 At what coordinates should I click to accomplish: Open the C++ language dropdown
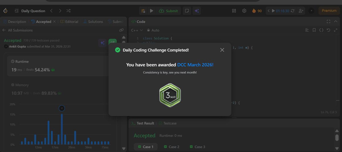point(137,30)
